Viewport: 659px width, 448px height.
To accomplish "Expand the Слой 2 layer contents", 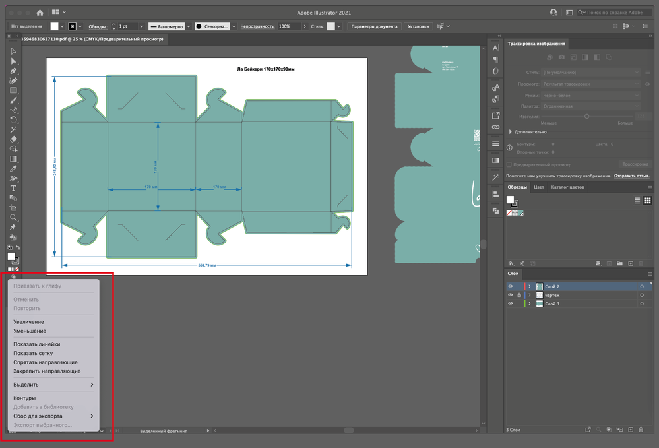I will click(x=530, y=286).
